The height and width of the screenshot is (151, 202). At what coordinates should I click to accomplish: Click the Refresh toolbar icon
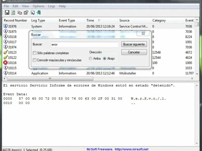[x=13, y=13]
